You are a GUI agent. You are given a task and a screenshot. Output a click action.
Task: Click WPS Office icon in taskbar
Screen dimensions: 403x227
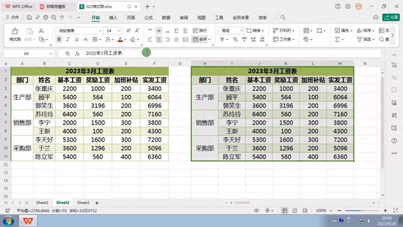[28, 221]
